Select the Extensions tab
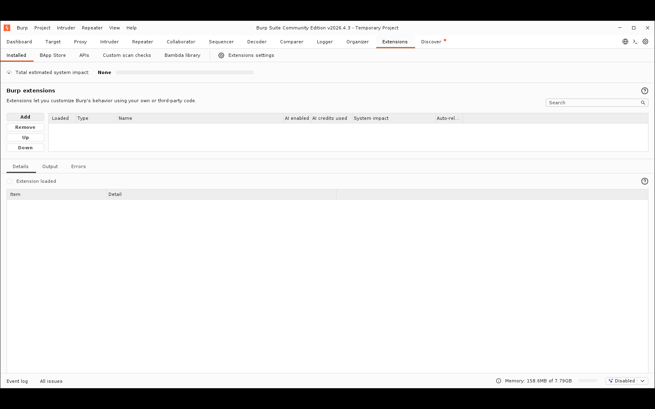Screen dimensions: 655x409 pyautogui.click(x=395, y=42)
